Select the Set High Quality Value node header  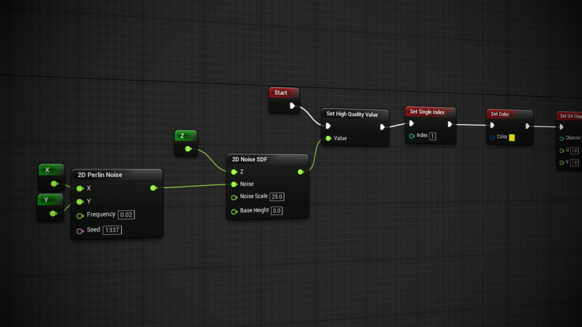click(x=352, y=114)
